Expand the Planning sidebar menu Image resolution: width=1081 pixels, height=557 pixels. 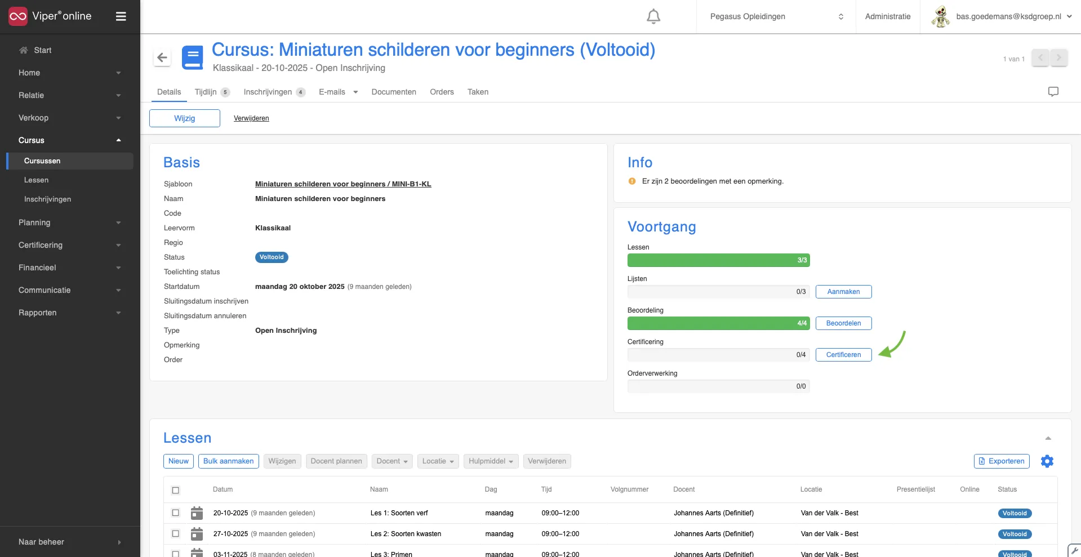click(70, 222)
